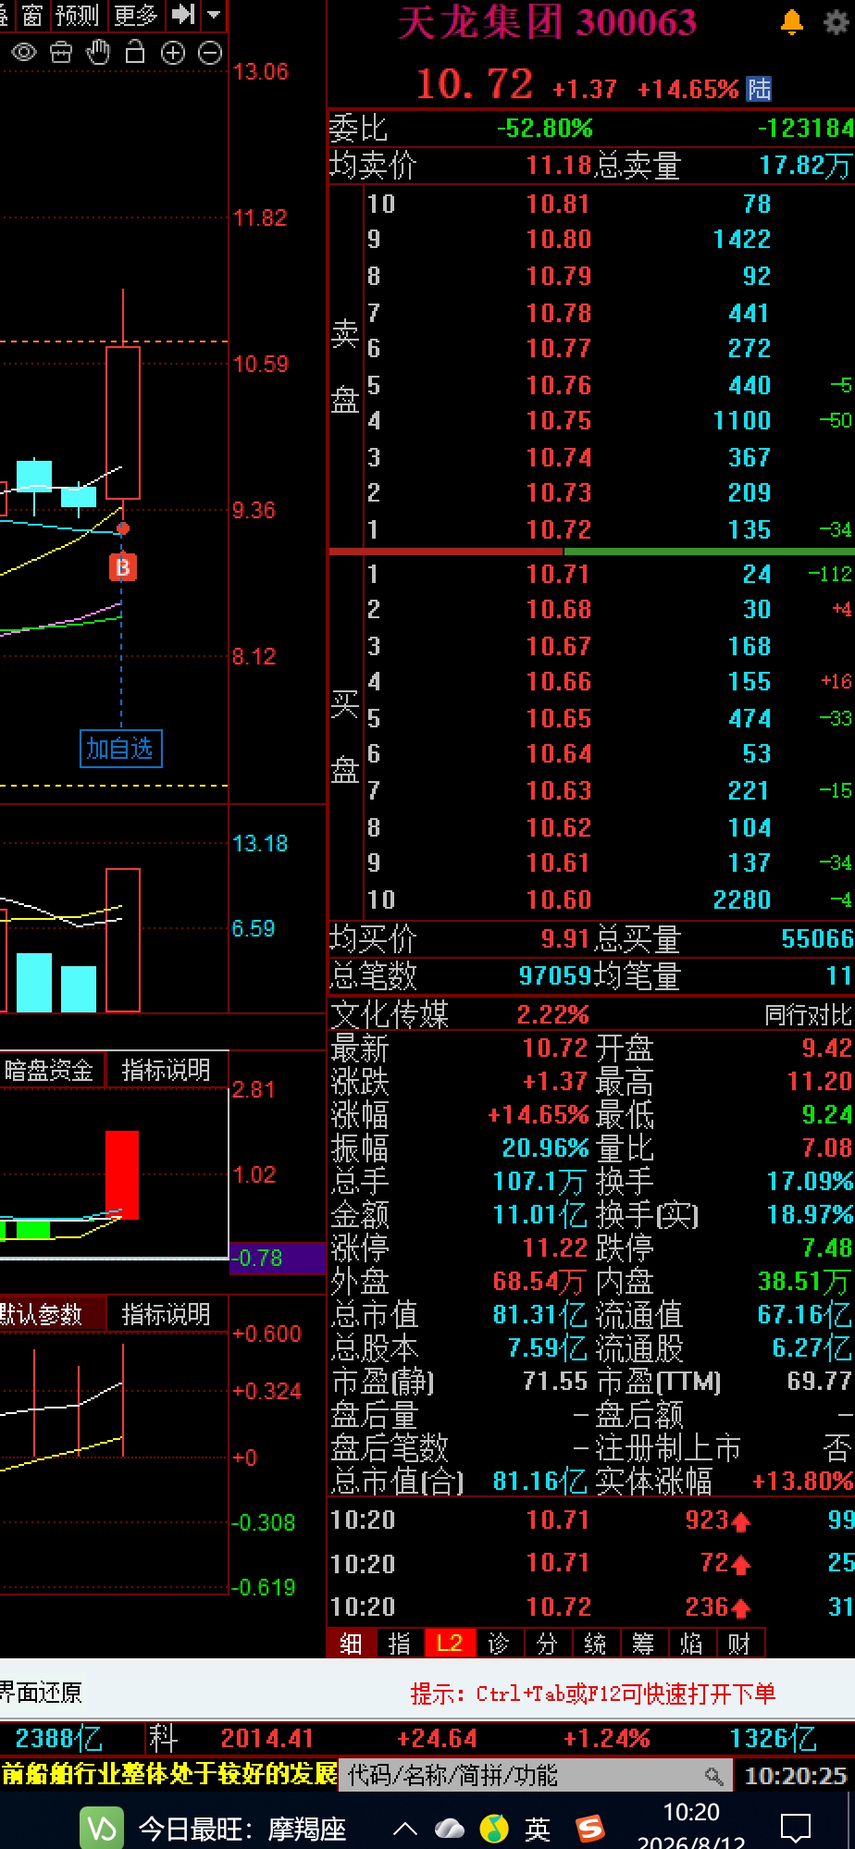Select the hand pan tool
Viewport: 855px width, 1849px height.
click(98, 53)
